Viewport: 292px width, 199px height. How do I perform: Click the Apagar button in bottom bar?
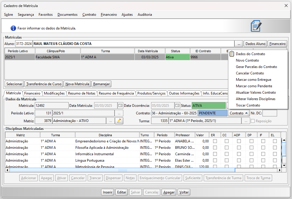169,192
